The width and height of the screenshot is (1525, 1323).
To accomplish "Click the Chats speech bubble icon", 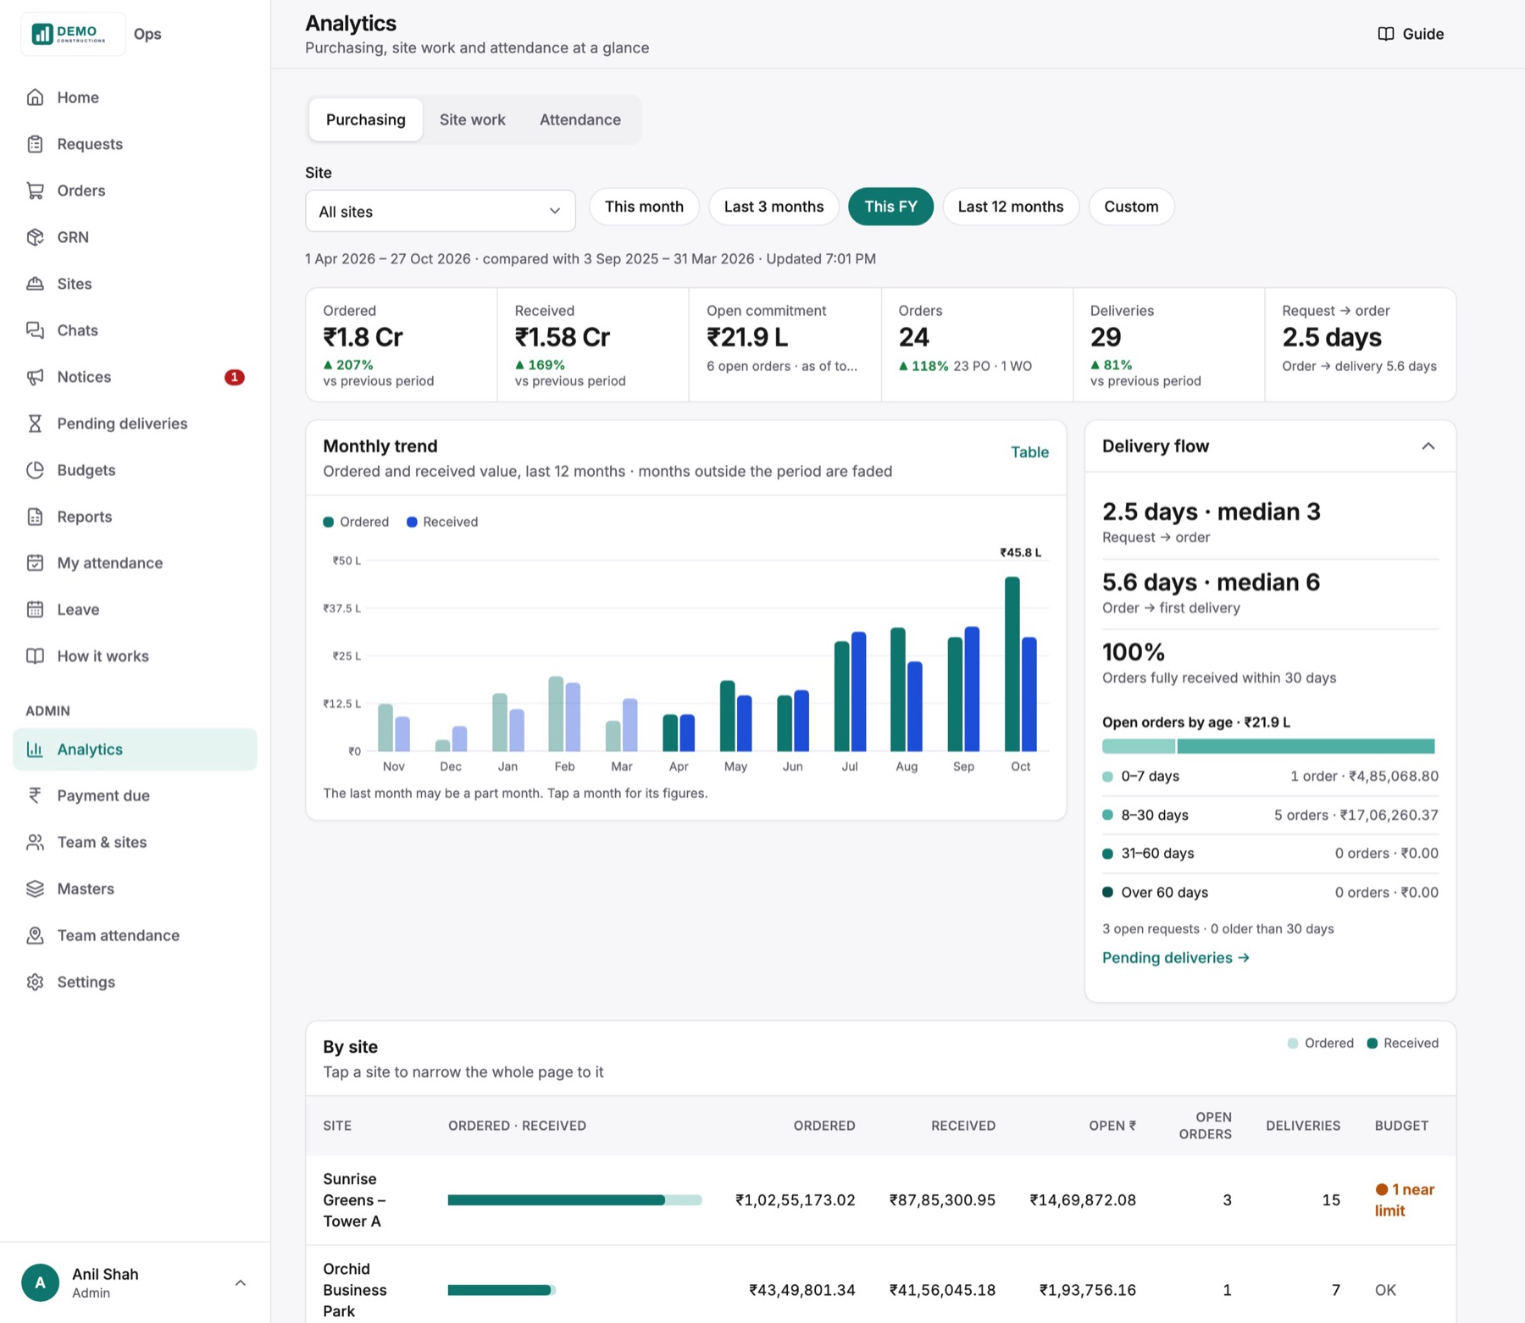I will 35,330.
